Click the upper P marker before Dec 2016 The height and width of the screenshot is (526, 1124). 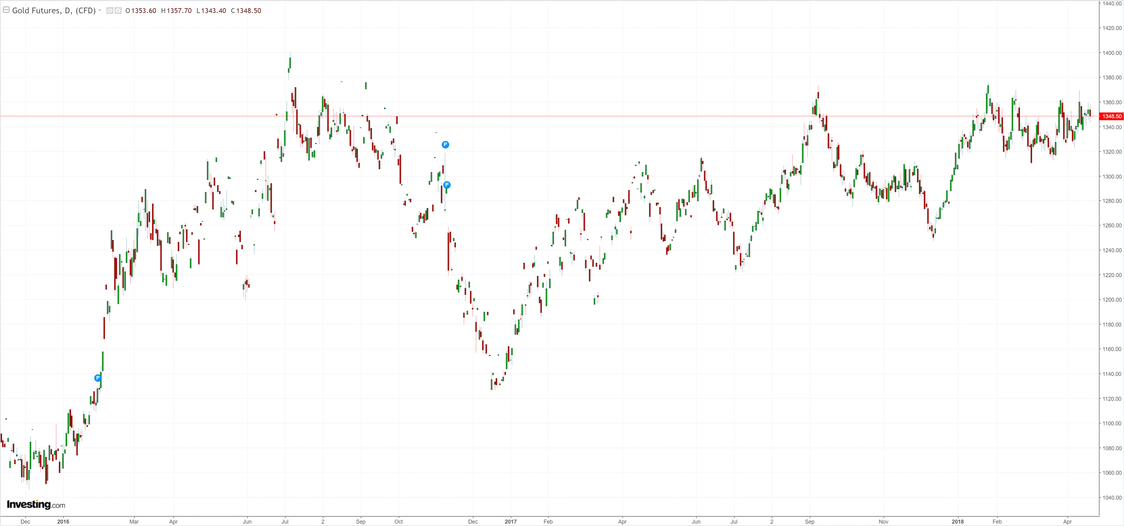tap(445, 144)
